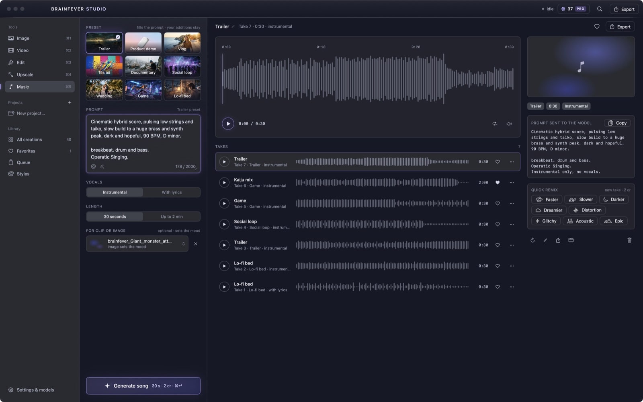This screenshot has width=643, height=402.
Task: Delete the take with the trash icon
Action: 629,240
